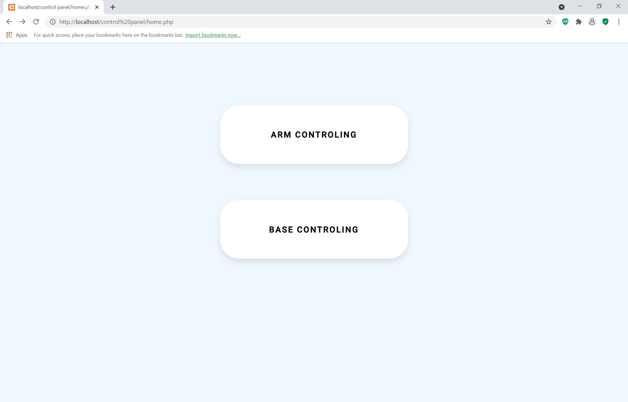Screen dimensions: 628x402
Task: Click Import bookmarks now link
Action: pyautogui.click(x=213, y=35)
